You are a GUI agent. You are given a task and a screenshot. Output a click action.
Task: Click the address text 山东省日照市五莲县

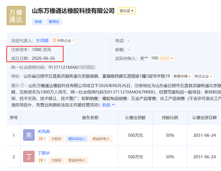click(x=42, y=76)
